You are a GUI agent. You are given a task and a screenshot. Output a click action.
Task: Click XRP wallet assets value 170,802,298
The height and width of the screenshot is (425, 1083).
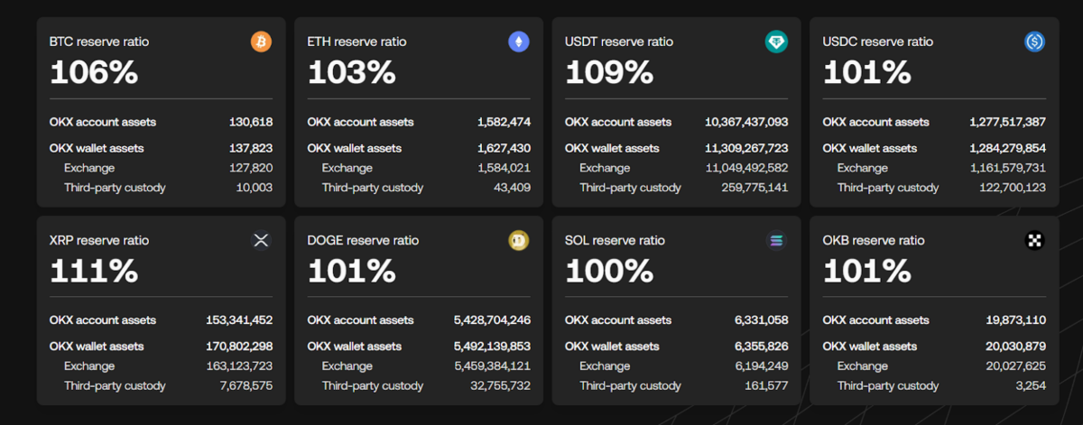tap(239, 346)
